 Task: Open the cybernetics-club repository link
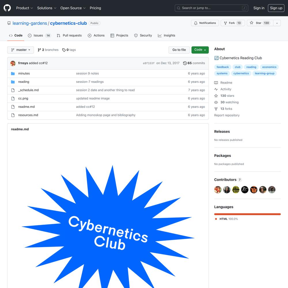[x=68, y=23]
